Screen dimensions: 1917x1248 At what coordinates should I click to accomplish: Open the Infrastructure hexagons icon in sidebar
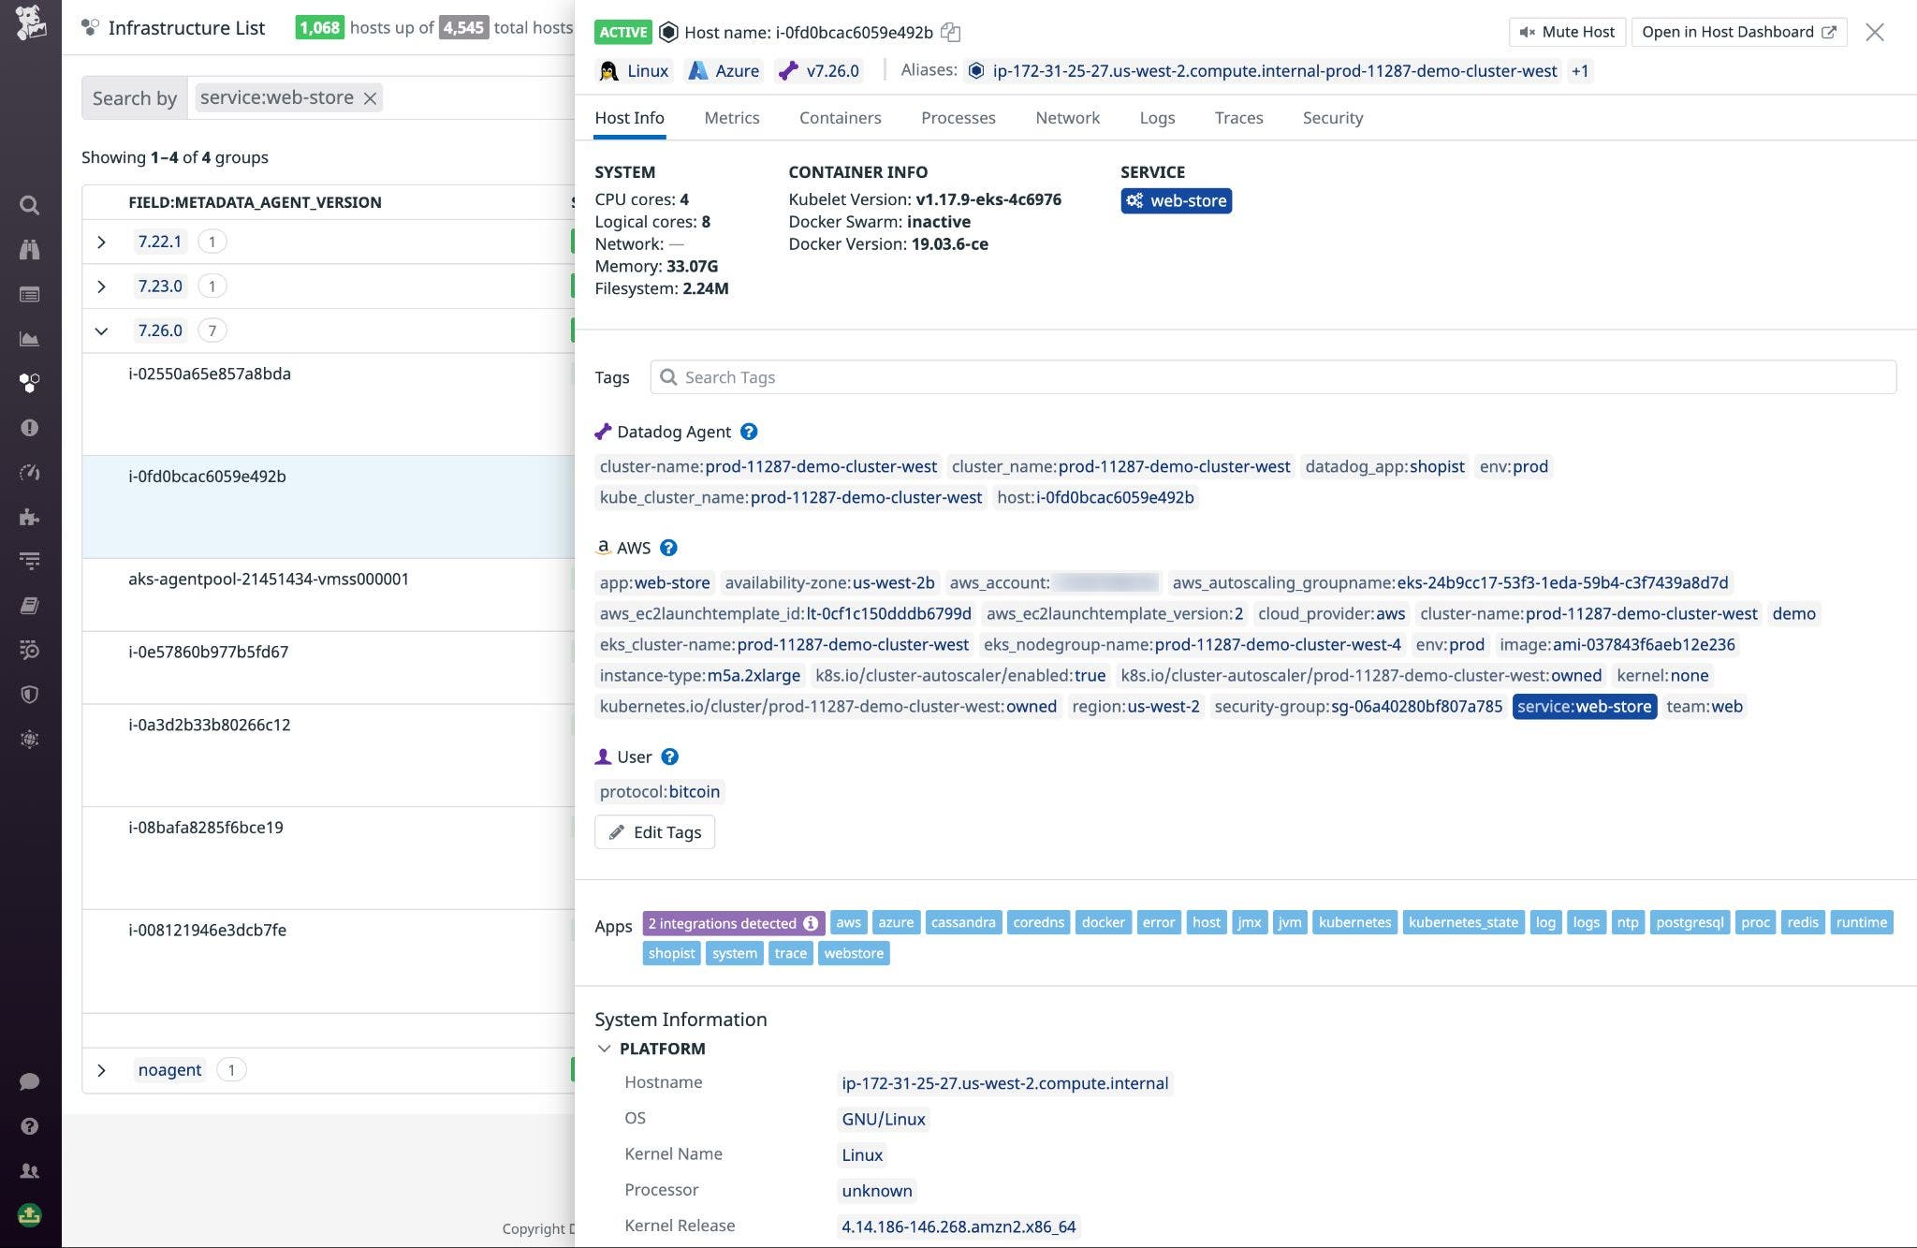click(30, 383)
